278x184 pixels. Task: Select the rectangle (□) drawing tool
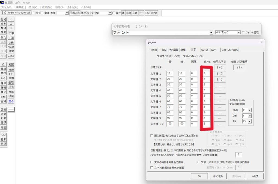click(x=11, y=24)
